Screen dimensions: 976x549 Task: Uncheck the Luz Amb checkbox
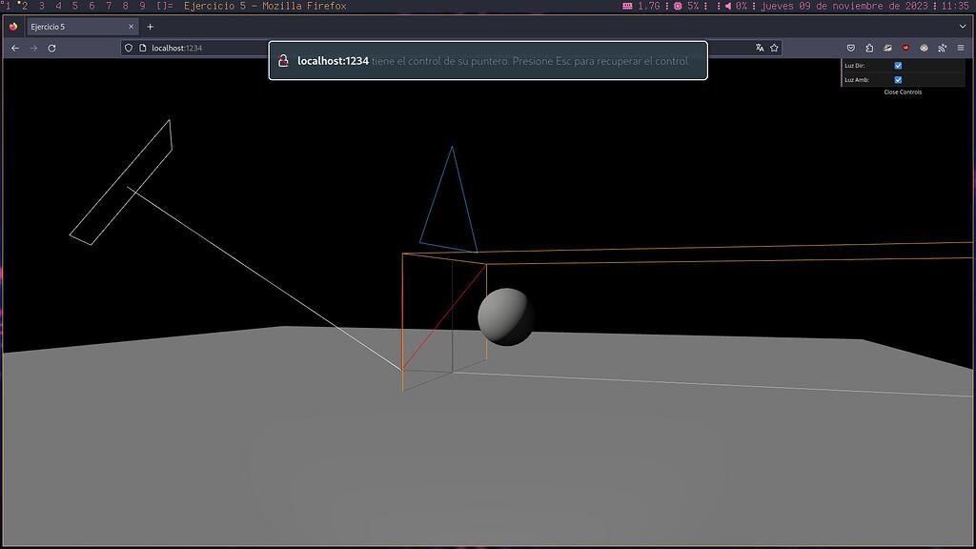click(898, 80)
